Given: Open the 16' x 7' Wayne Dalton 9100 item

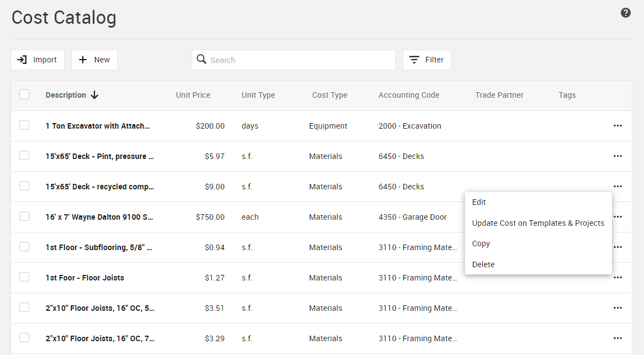Looking at the screenshot, I should pyautogui.click(x=99, y=217).
